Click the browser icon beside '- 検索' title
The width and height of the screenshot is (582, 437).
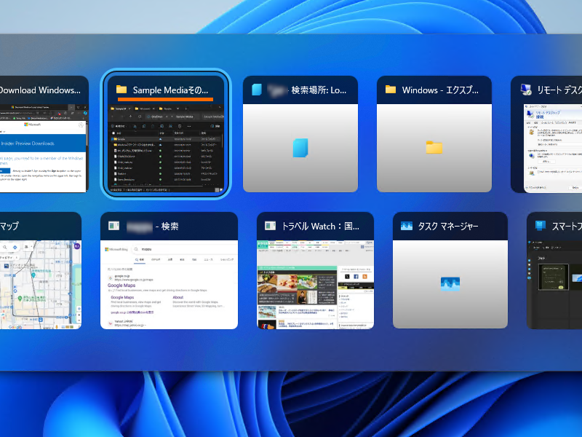pos(113,226)
